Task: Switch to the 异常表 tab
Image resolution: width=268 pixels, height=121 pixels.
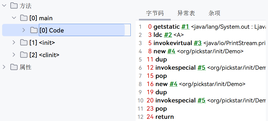Action: click(186, 13)
